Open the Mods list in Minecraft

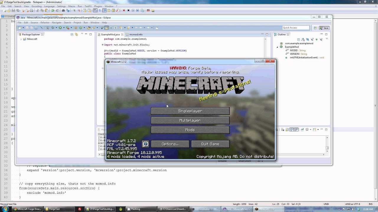(x=190, y=130)
